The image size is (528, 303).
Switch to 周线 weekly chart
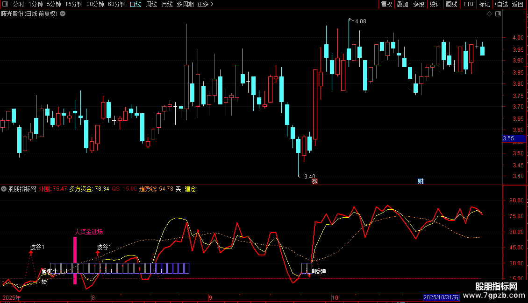coord(151,4)
